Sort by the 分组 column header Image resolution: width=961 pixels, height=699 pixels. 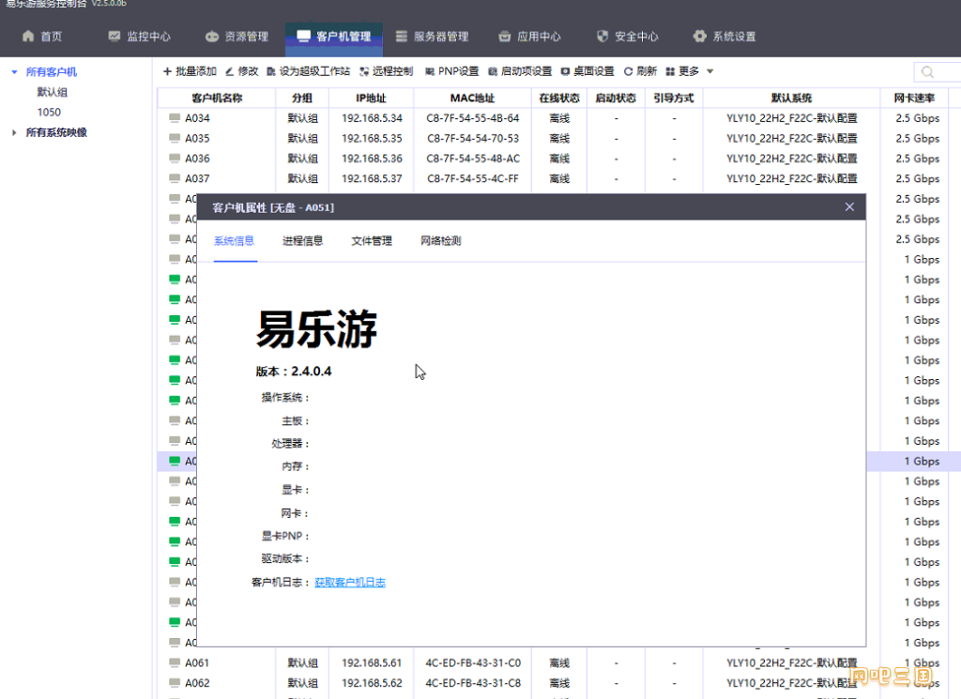pos(302,98)
